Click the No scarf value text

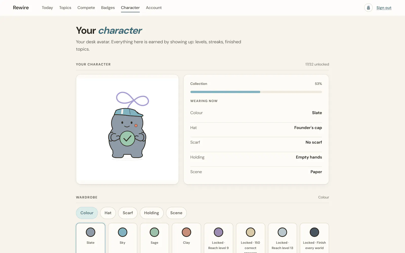(x=314, y=142)
